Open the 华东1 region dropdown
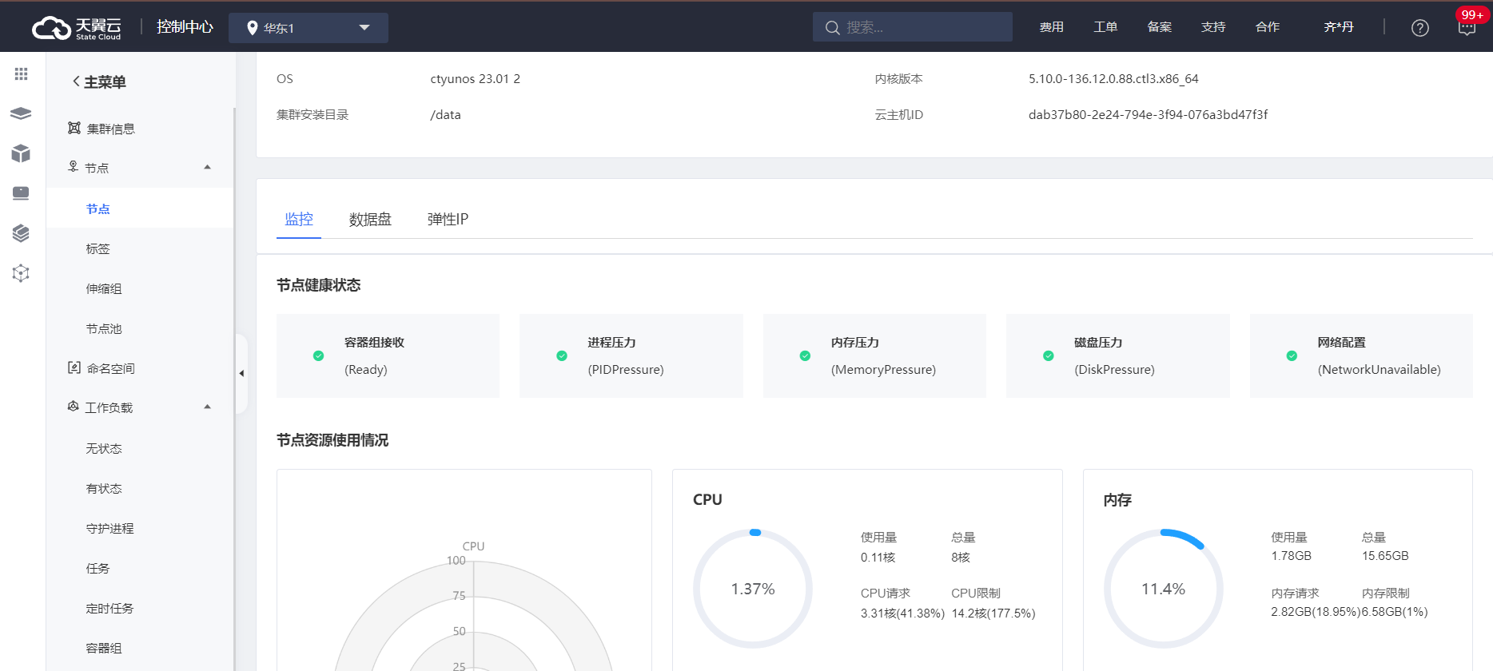 pyautogui.click(x=309, y=28)
